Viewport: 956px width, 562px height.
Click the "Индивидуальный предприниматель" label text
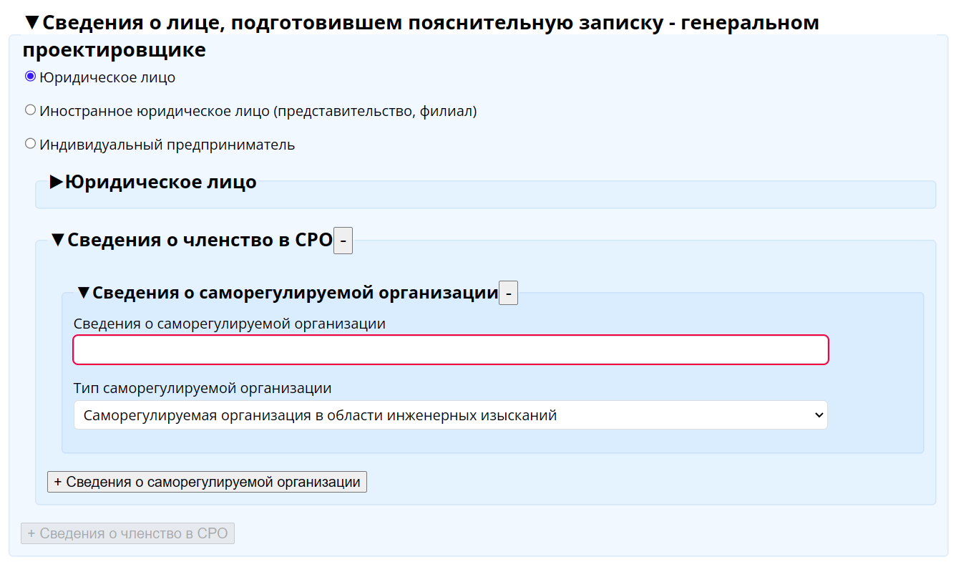point(167,145)
